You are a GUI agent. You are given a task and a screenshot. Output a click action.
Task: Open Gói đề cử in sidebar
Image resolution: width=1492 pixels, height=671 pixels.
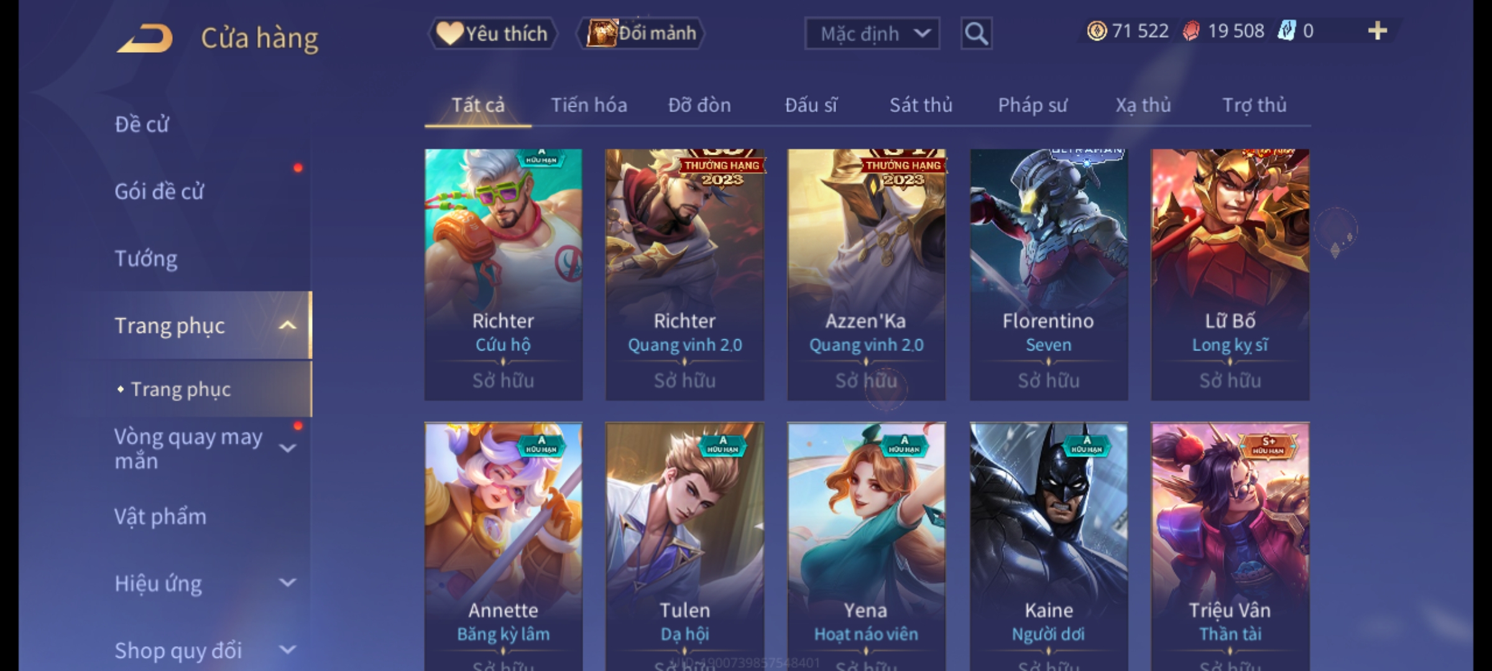pos(159,191)
